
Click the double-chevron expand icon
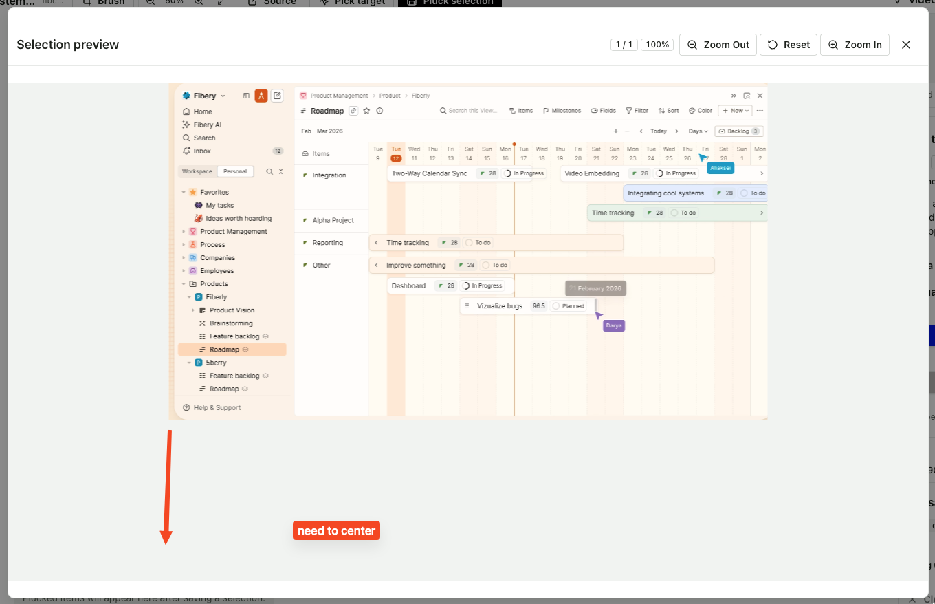coord(734,96)
